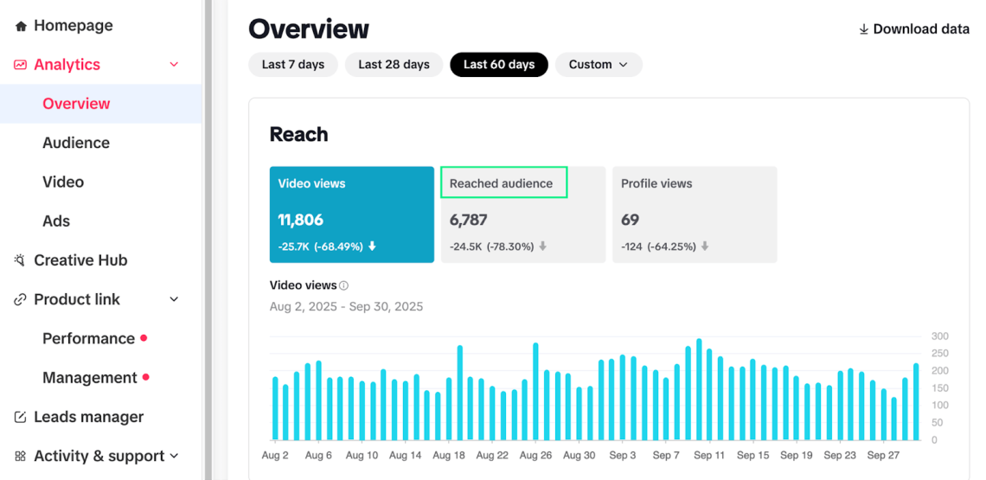The height and width of the screenshot is (480, 986).
Task: Click the Creative Hub lightbulb icon
Action: pyautogui.click(x=21, y=260)
